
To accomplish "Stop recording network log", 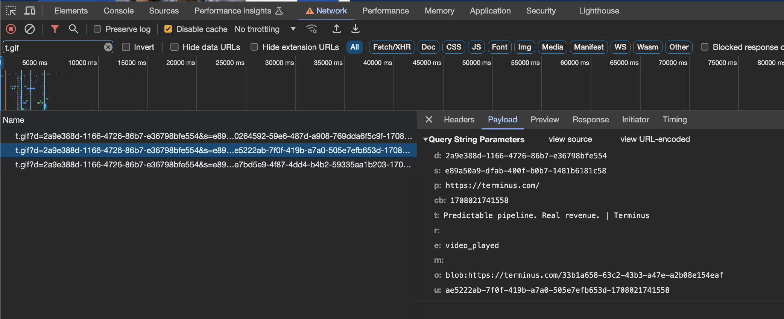I will click(11, 29).
